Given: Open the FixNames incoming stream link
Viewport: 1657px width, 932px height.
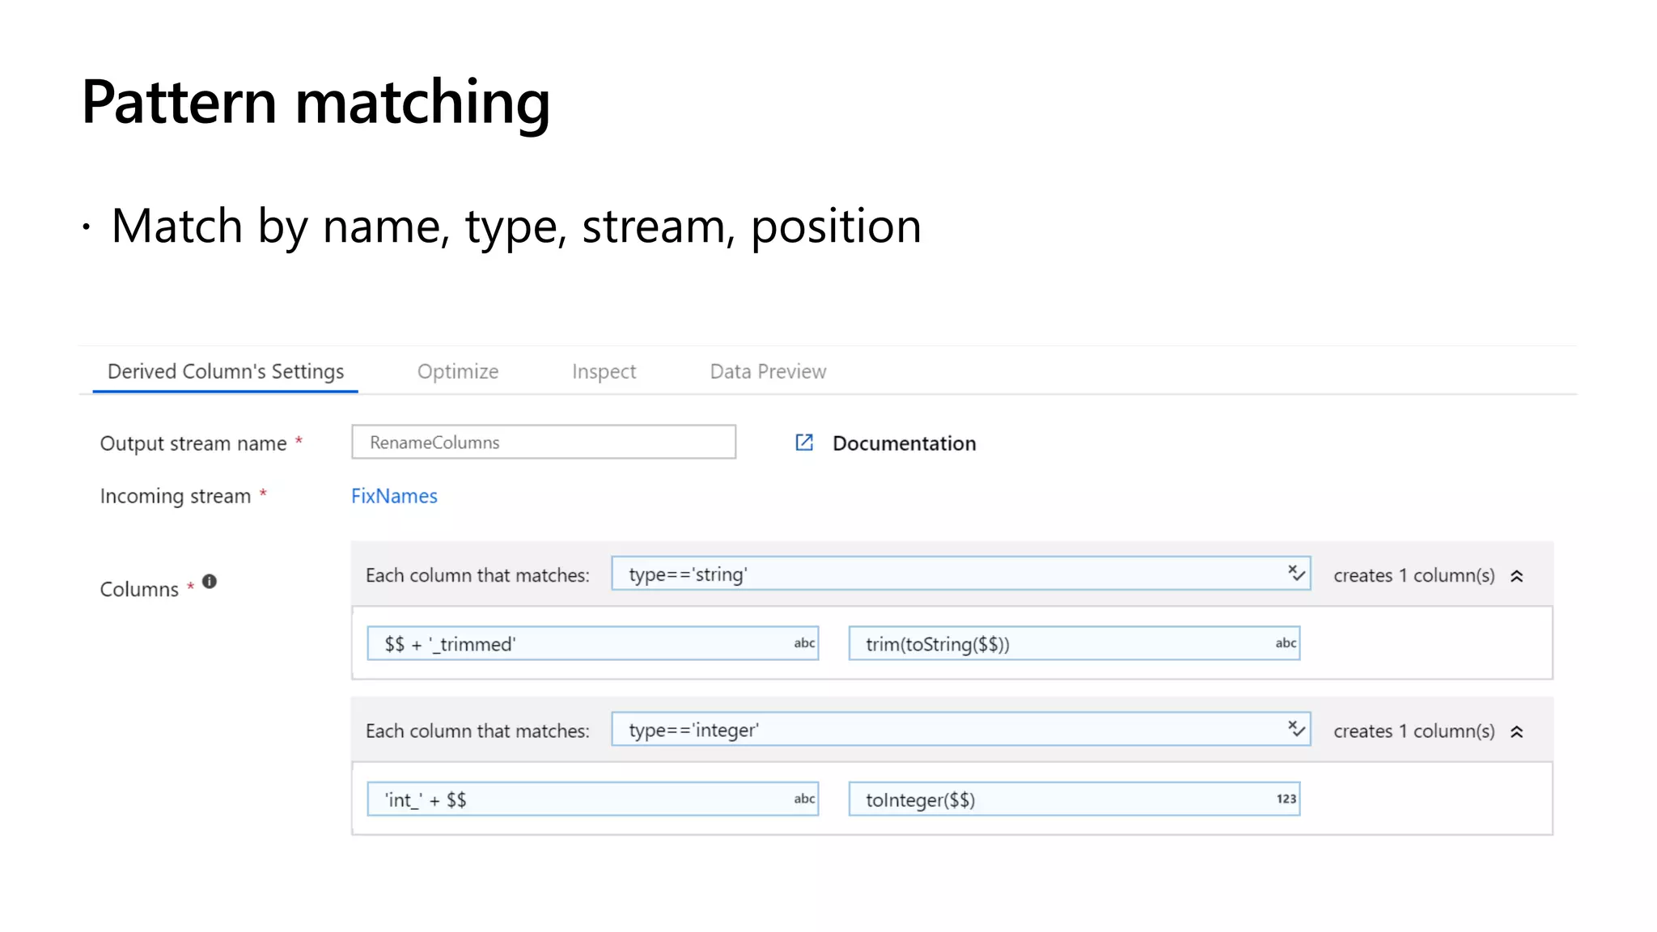Looking at the screenshot, I should click(394, 496).
